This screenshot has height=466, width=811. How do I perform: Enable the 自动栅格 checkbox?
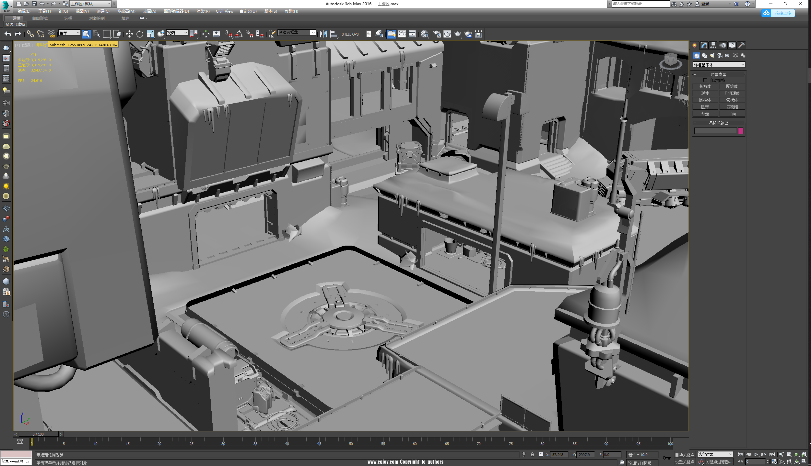point(705,80)
